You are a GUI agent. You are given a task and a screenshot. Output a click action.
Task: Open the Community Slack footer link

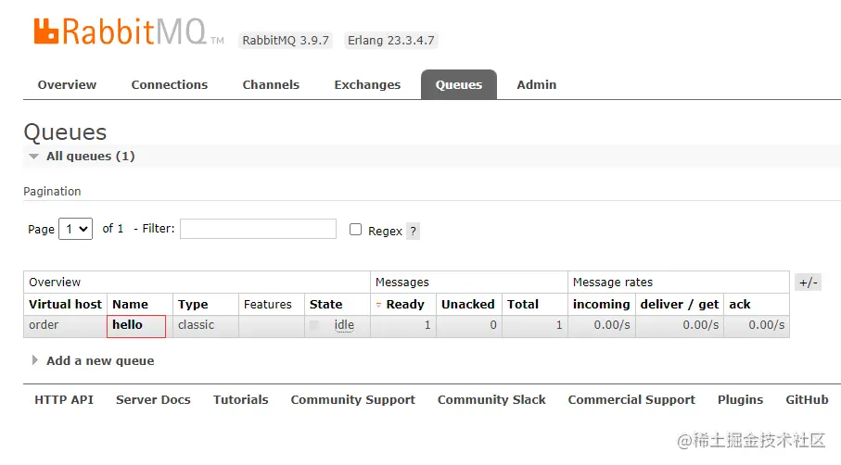491,399
